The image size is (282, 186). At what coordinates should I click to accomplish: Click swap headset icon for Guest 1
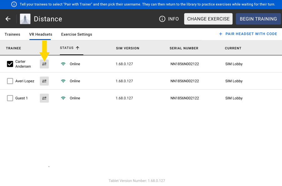point(44,98)
